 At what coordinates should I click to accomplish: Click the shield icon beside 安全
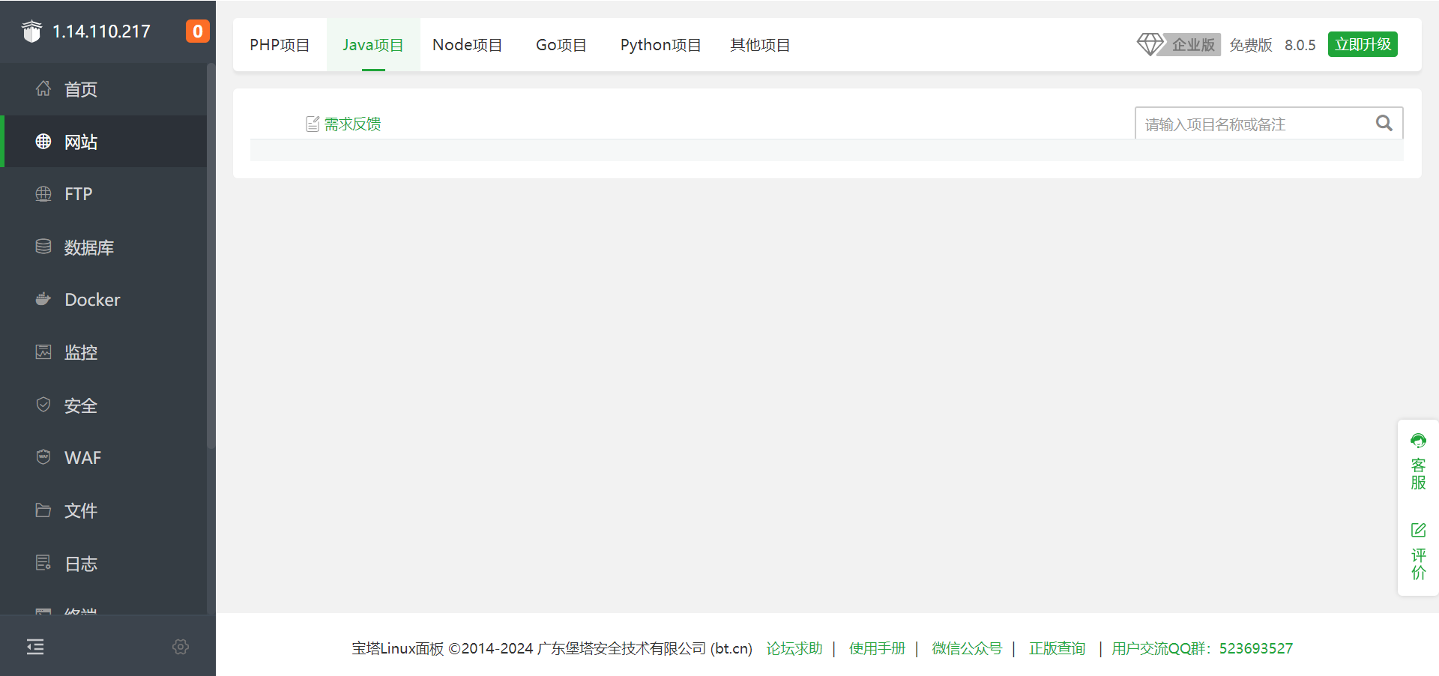(43, 405)
